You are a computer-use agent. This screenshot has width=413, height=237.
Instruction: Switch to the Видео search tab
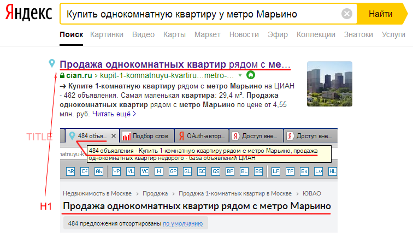143,34
